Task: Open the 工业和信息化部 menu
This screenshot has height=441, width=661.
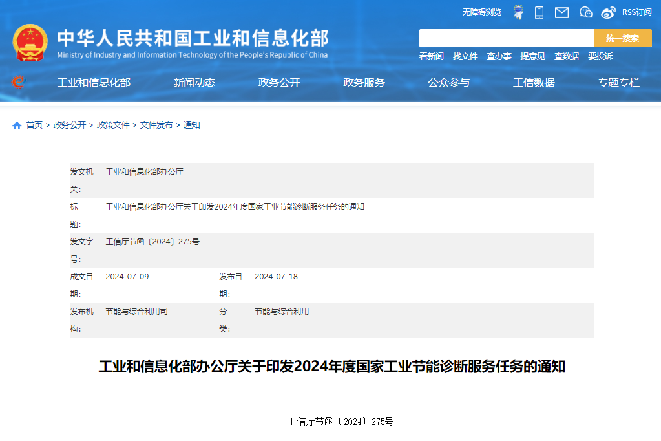Action: [94, 83]
